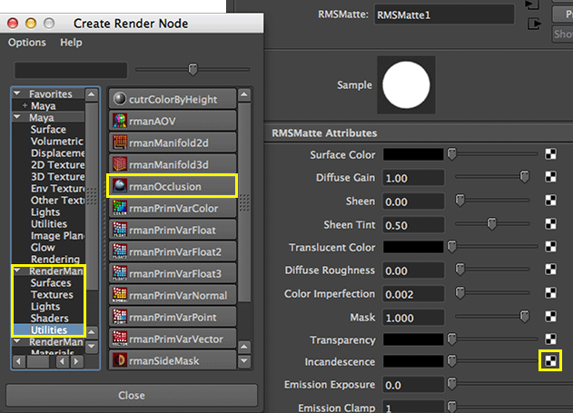
Task: Open map button for Diffuse Roughness
Action: pyautogui.click(x=550, y=270)
